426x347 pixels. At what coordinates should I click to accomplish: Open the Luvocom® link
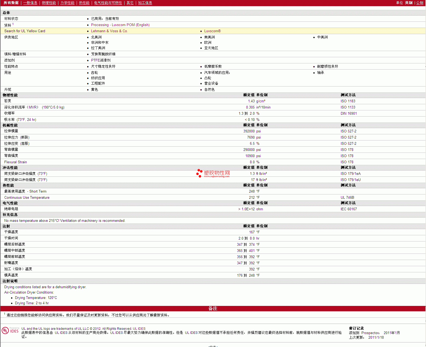coord(212,31)
